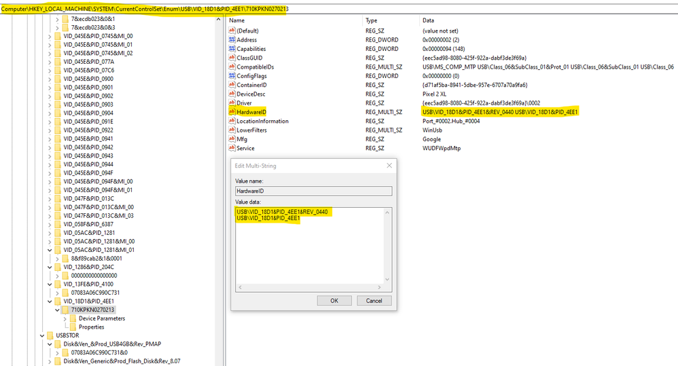
Task: Click the 07083A06C990C731 folder icon
Action: 65,293
